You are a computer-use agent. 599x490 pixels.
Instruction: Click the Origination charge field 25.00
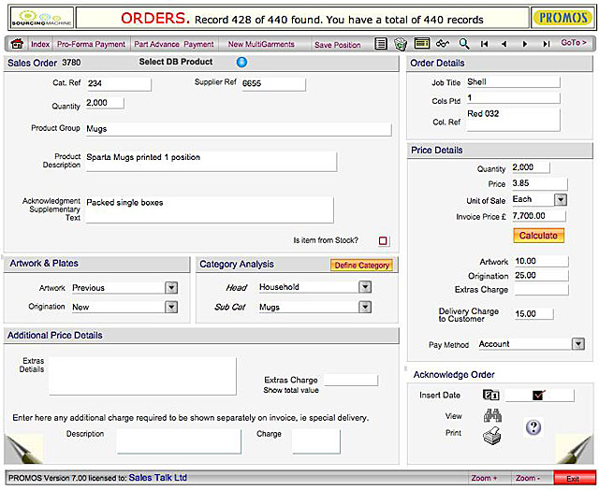coord(541,276)
